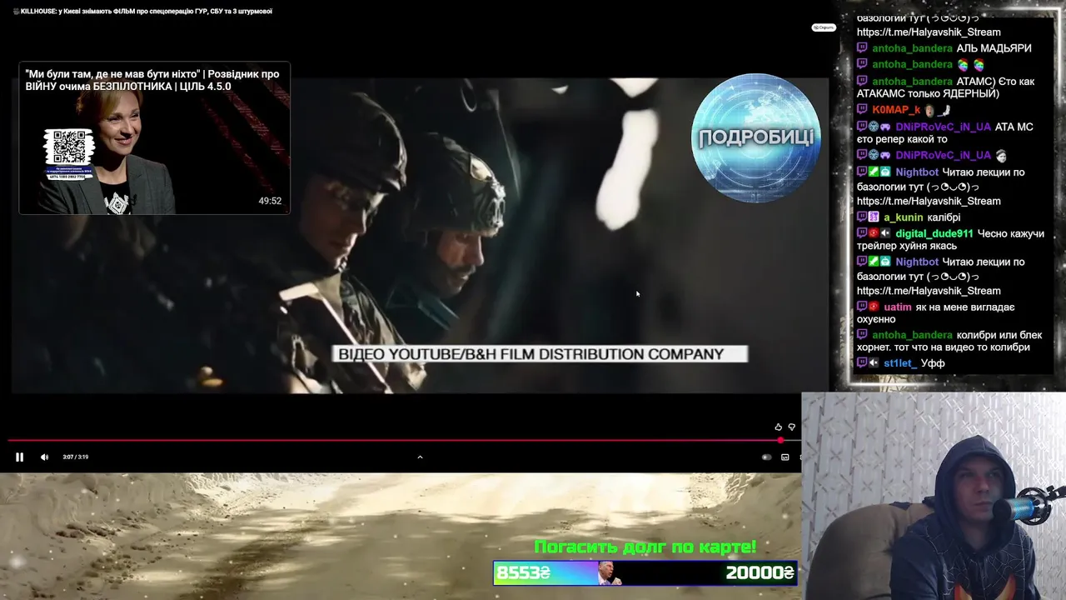Click the 3:07 / 3:19 time display
Image resolution: width=1066 pixels, height=600 pixels.
click(x=76, y=457)
